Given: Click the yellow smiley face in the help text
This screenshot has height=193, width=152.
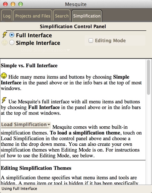Looking at the screenshot, I should click(4, 75).
